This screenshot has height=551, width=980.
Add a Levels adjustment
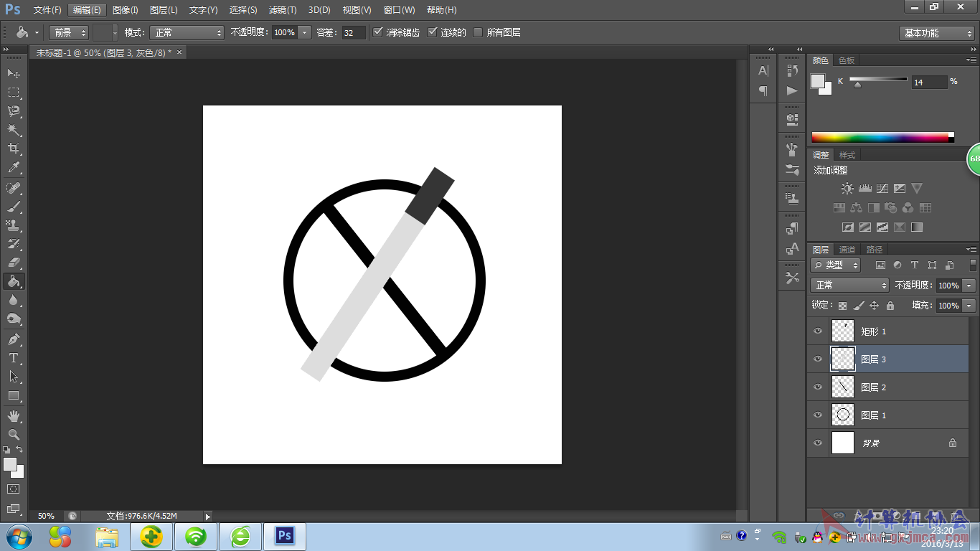(864, 189)
